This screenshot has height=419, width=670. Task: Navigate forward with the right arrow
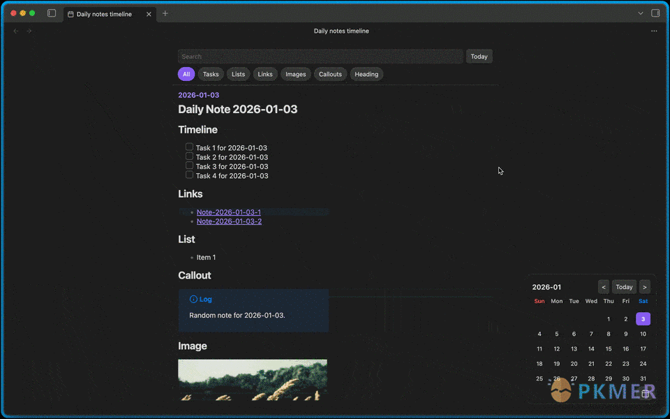pos(29,31)
